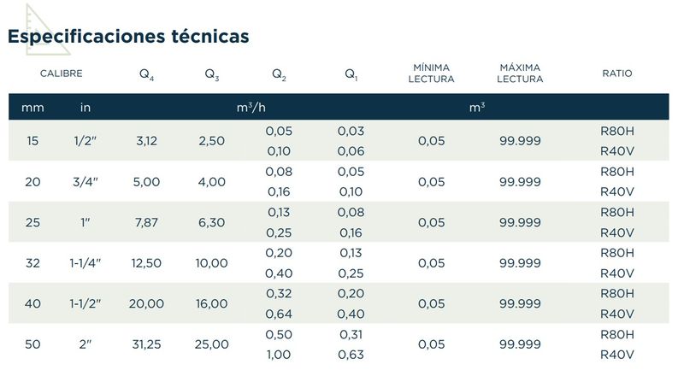Click the 1-1/4″ caliber cell
This screenshot has height=370, width=684.
[85, 263]
